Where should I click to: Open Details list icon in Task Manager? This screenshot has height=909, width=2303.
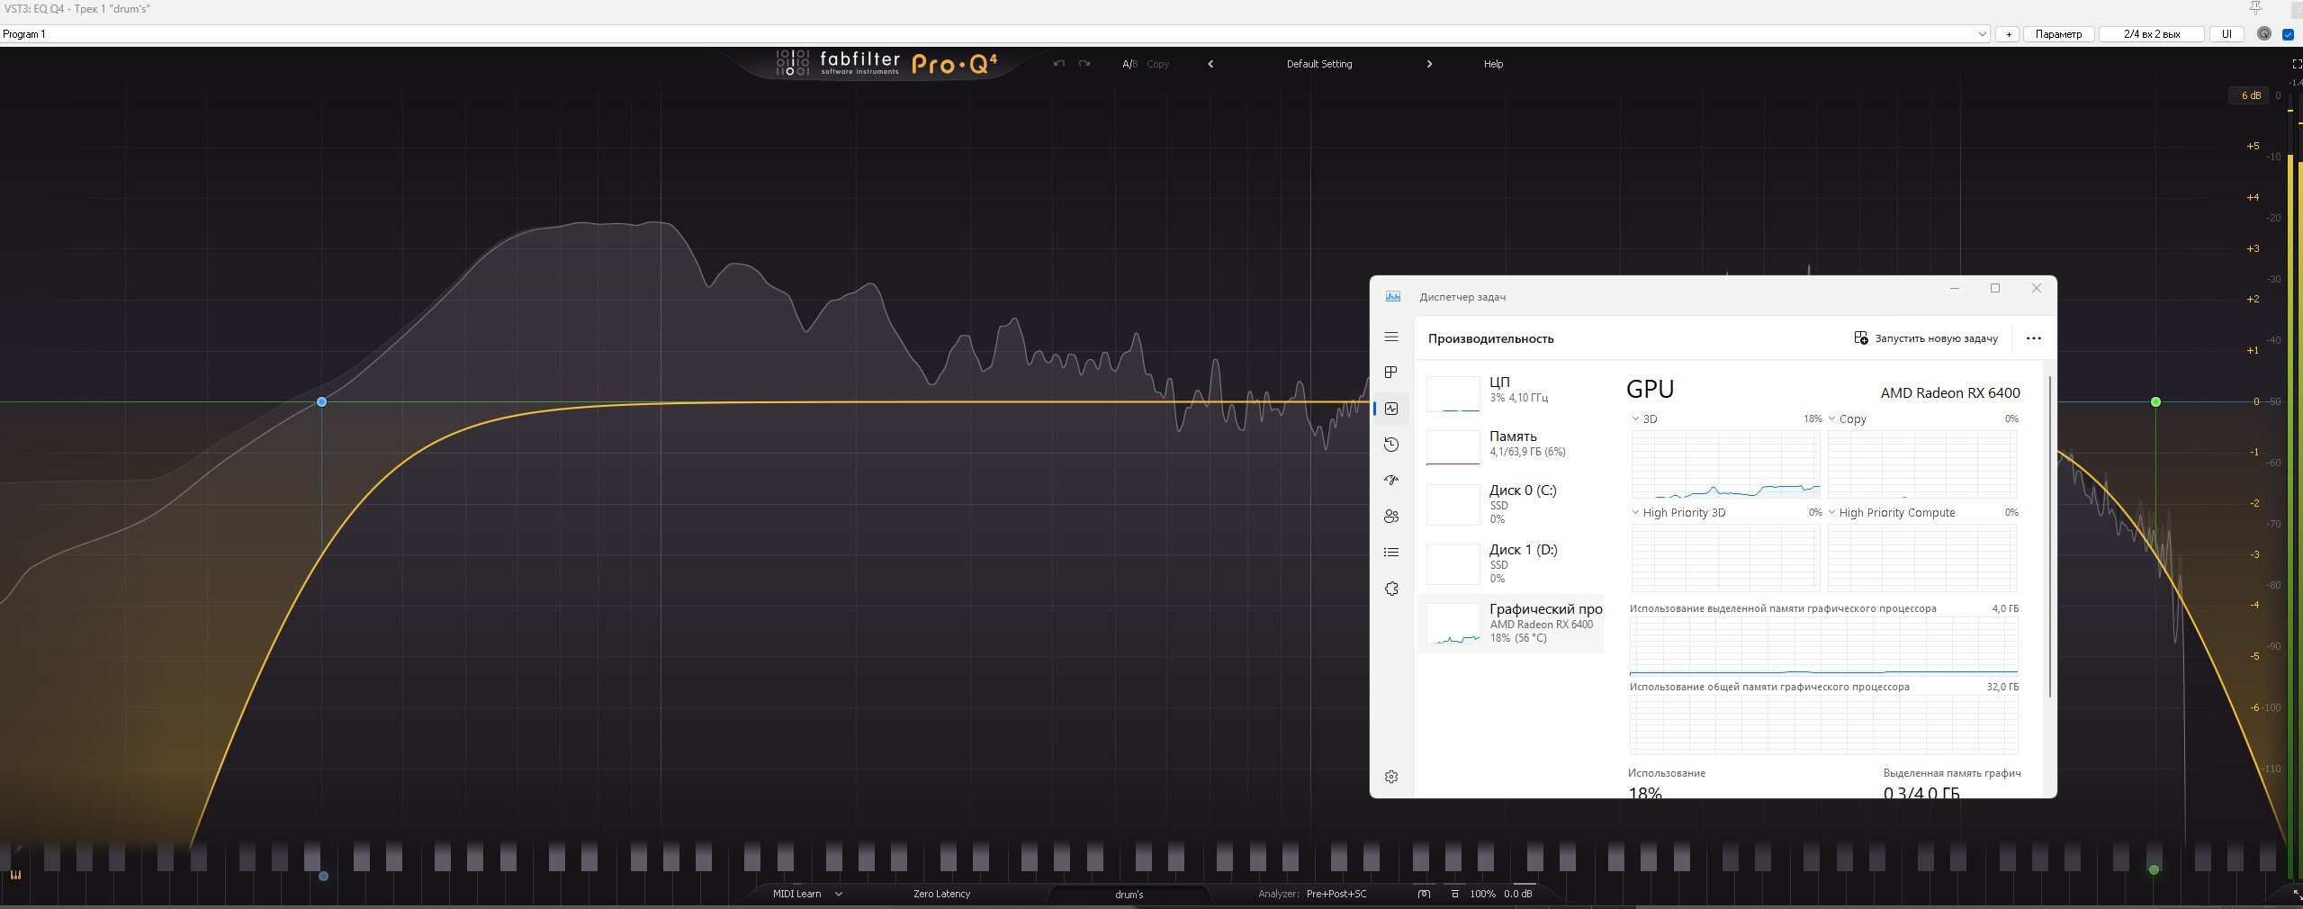(1391, 553)
